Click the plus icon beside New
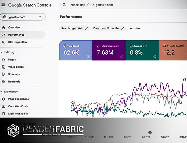The image size is (187, 143). [x=131, y=29]
